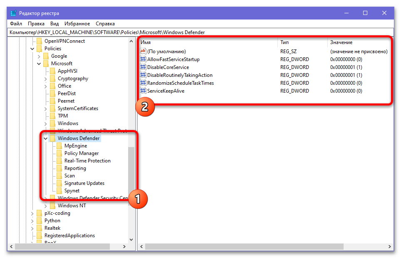Viewport: 401px width, 258px height.
Task: Sort values by the Значение column header
Action: [359, 42]
